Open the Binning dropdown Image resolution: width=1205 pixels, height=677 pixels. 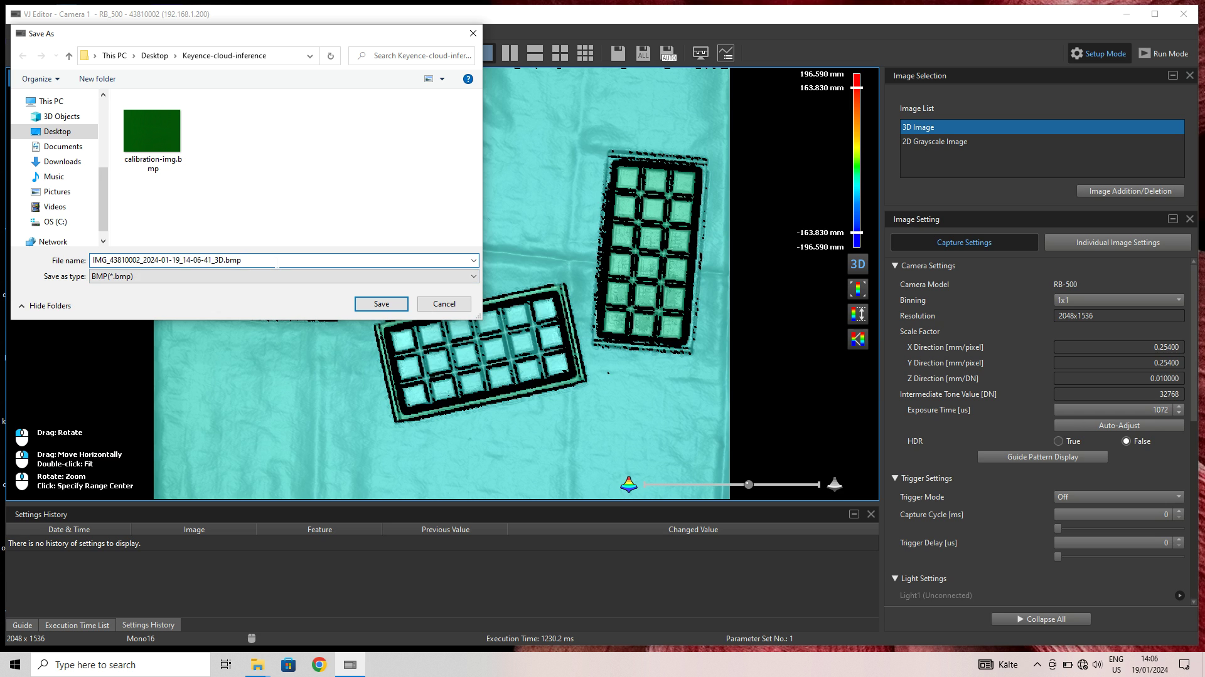[1118, 300]
